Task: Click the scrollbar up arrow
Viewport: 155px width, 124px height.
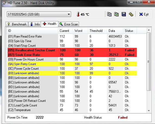Action: pyautogui.click(x=149, y=30)
